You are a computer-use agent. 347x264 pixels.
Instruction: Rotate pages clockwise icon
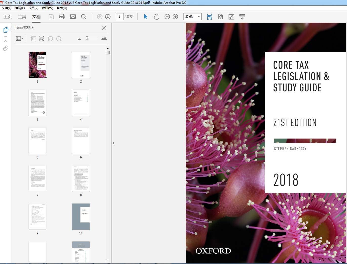point(59,38)
